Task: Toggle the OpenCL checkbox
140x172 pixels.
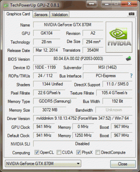Action: tap(37, 152)
